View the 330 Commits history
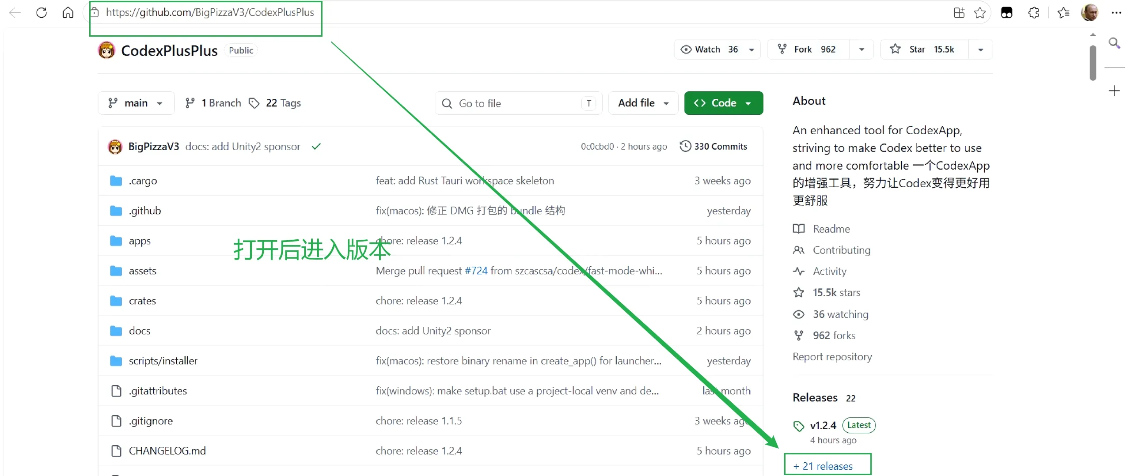 (x=714, y=147)
